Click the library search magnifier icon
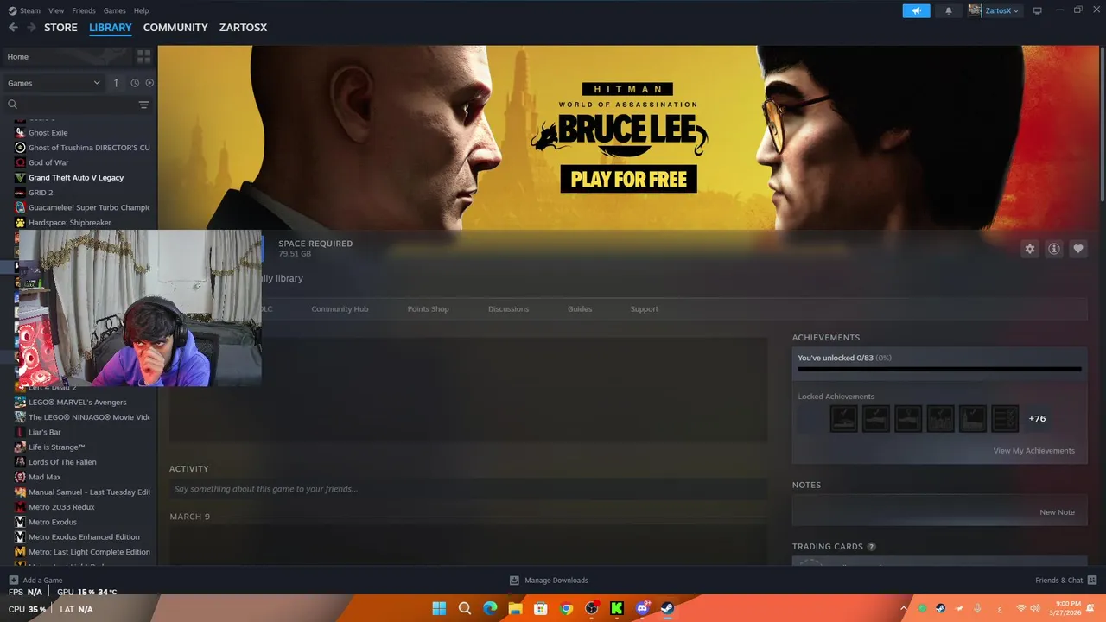 click(12, 105)
